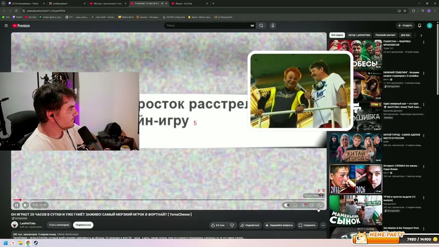Go to YouTube Premium home logo

(x=21, y=26)
